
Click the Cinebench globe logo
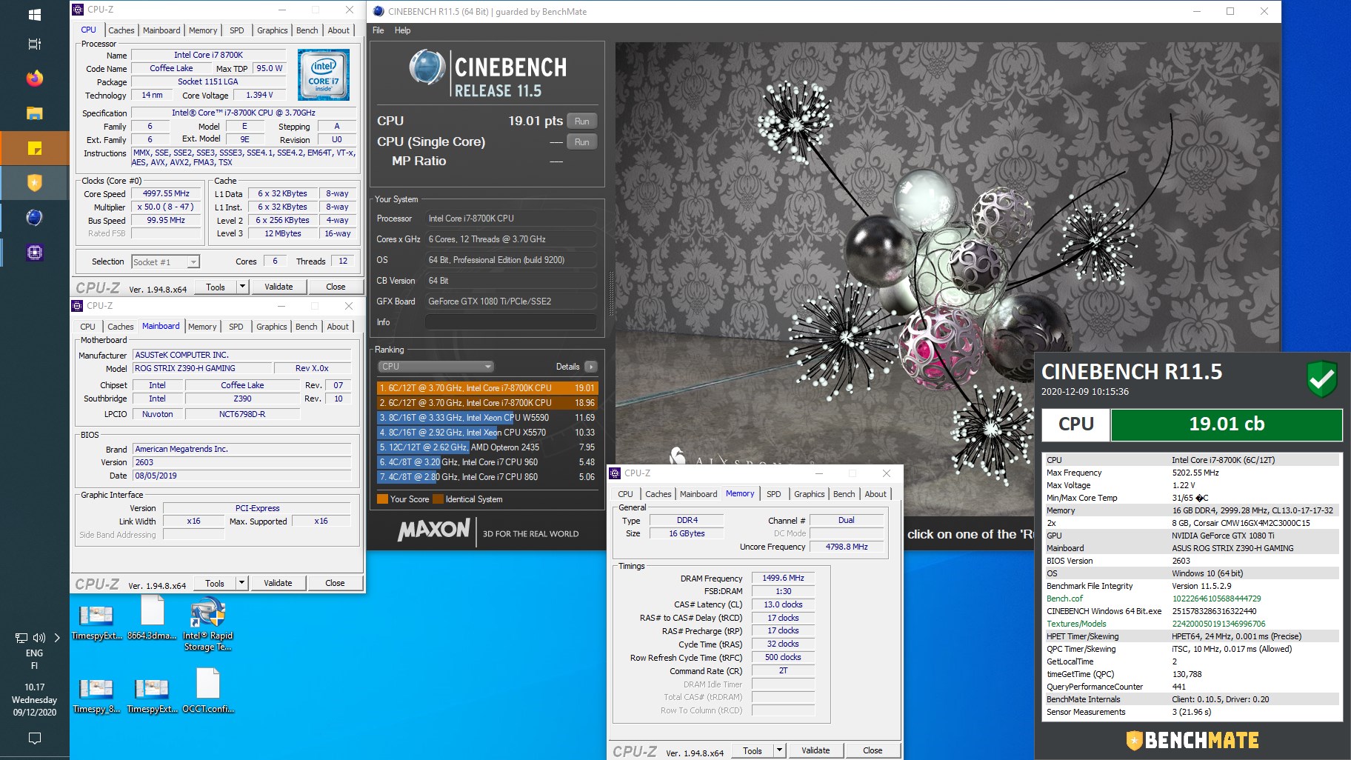[x=427, y=67]
